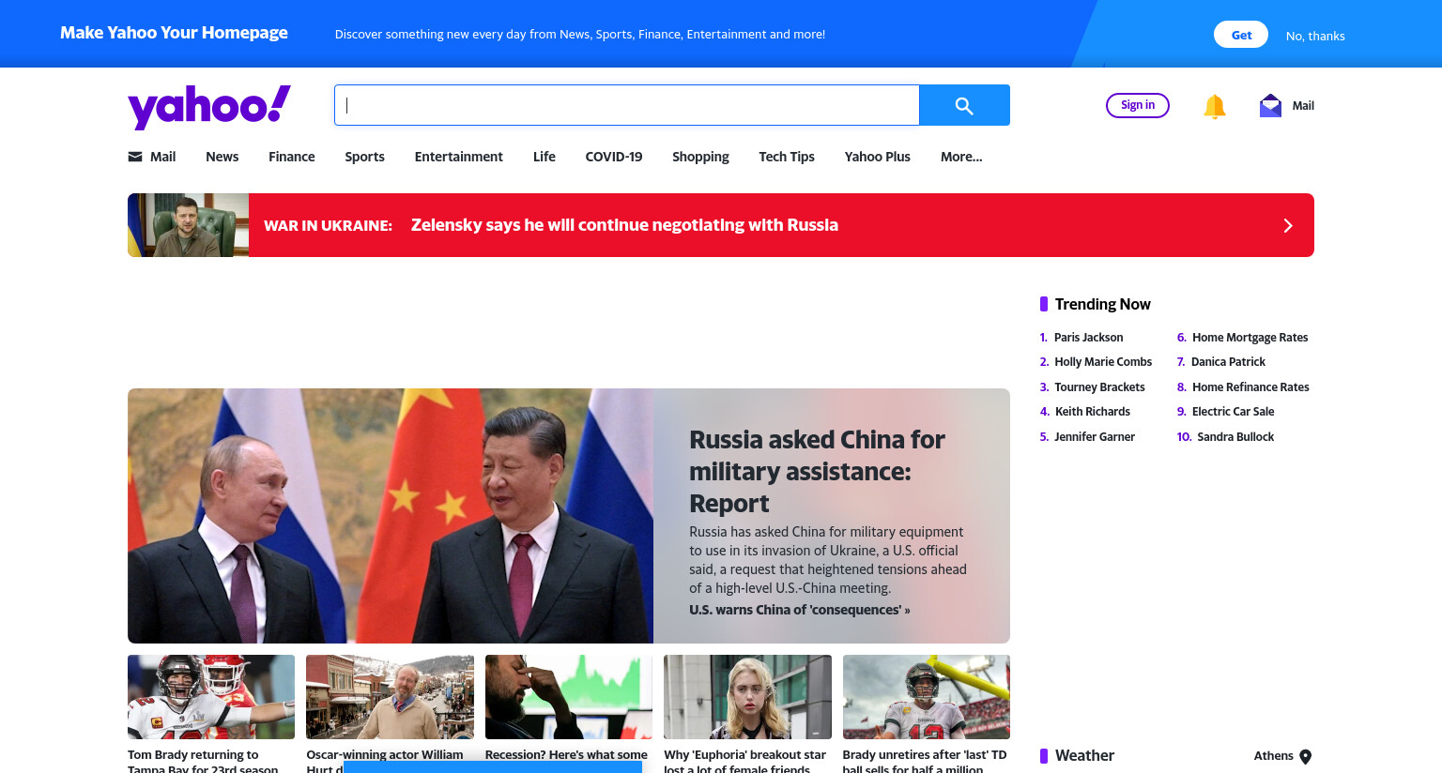The image size is (1442, 773).
Task: Open the Ukraine banner chevron arrow
Action: click(x=1288, y=225)
